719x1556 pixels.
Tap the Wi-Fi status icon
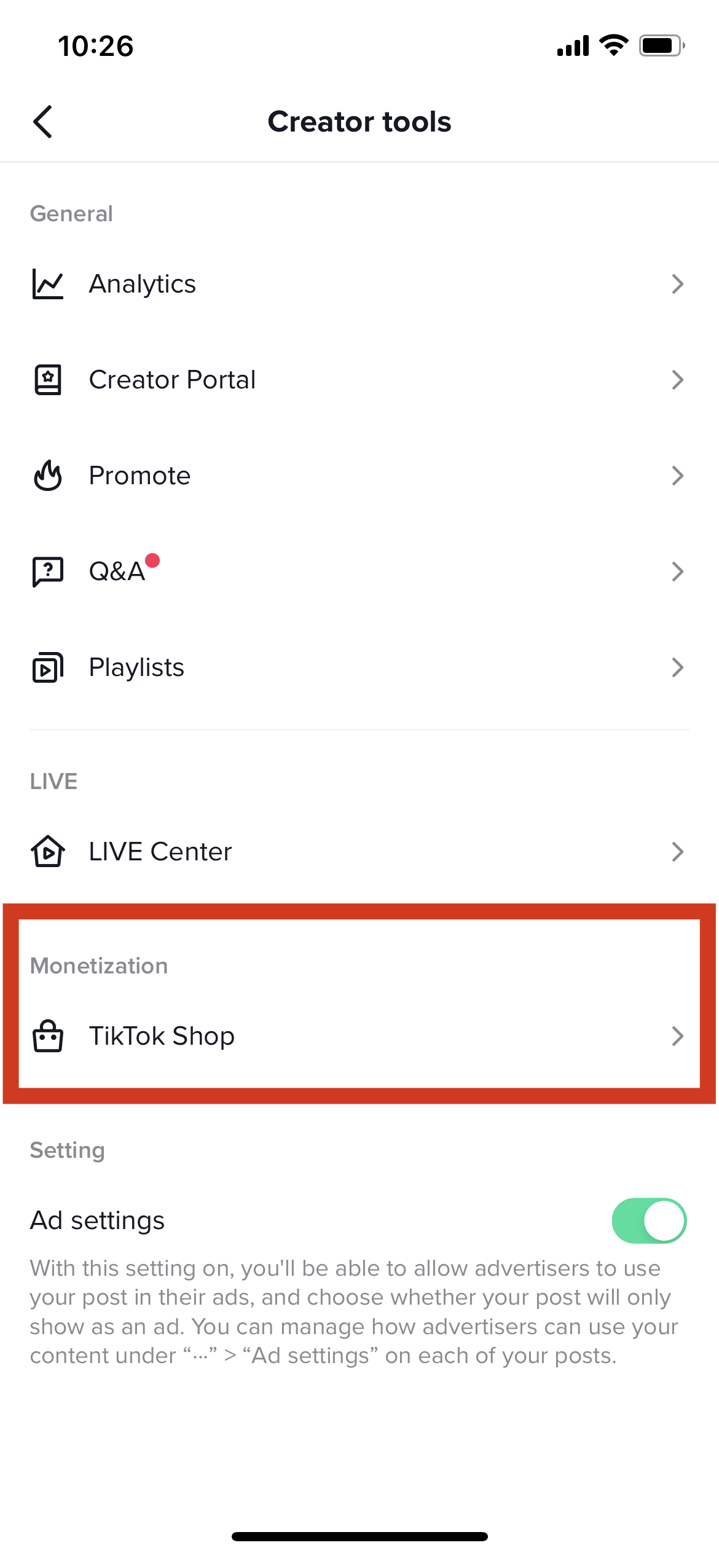613,45
